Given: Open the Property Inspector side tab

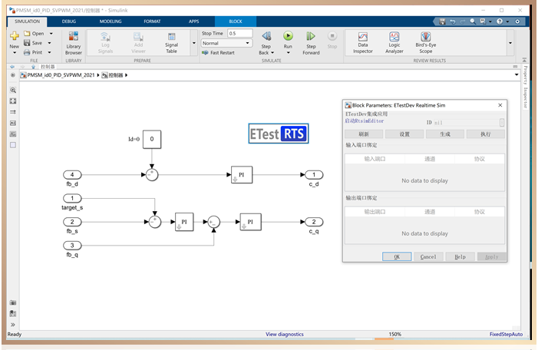Looking at the screenshot, I should (526, 87).
